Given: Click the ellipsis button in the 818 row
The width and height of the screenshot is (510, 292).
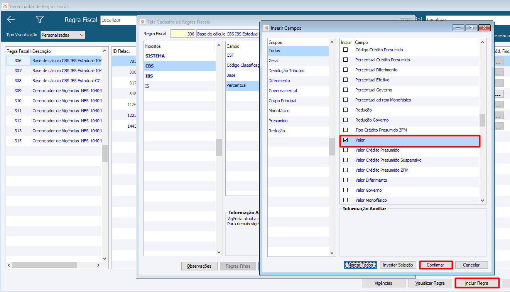Looking at the screenshot, I should [499, 95].
